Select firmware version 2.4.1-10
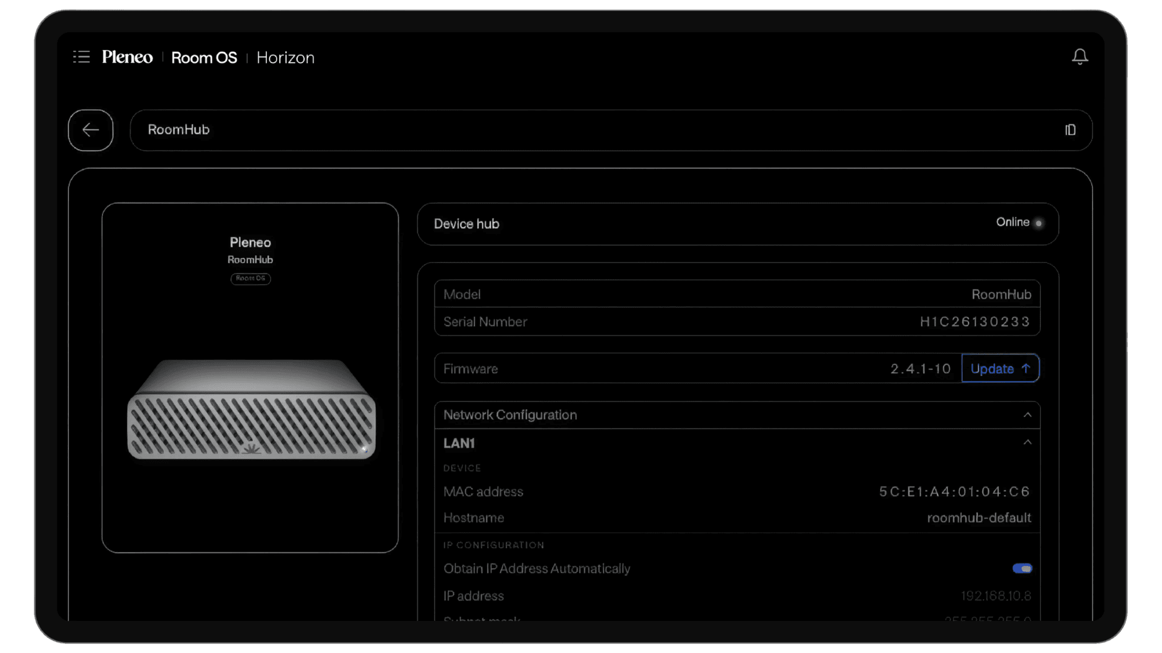The height and width of the screenshot is (653, 1162). [921, 369]
